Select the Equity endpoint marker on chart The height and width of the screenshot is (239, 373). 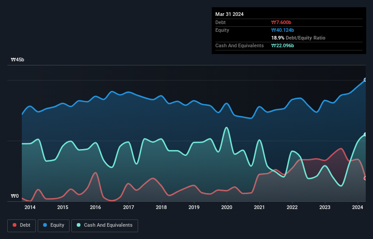(366, 80)
